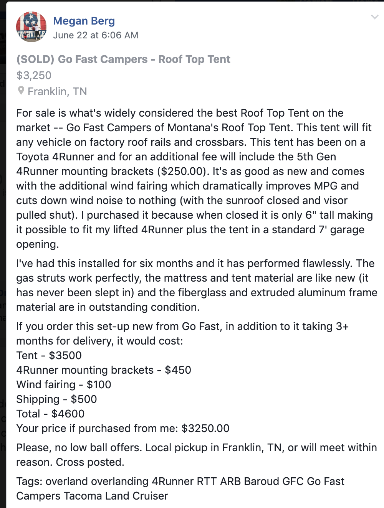Click the $3,250 listing price

pyautogui.click(x=34, y=75)
